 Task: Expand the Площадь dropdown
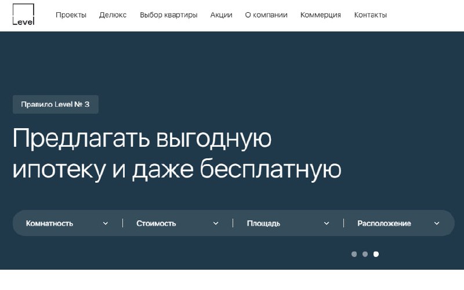288,223
